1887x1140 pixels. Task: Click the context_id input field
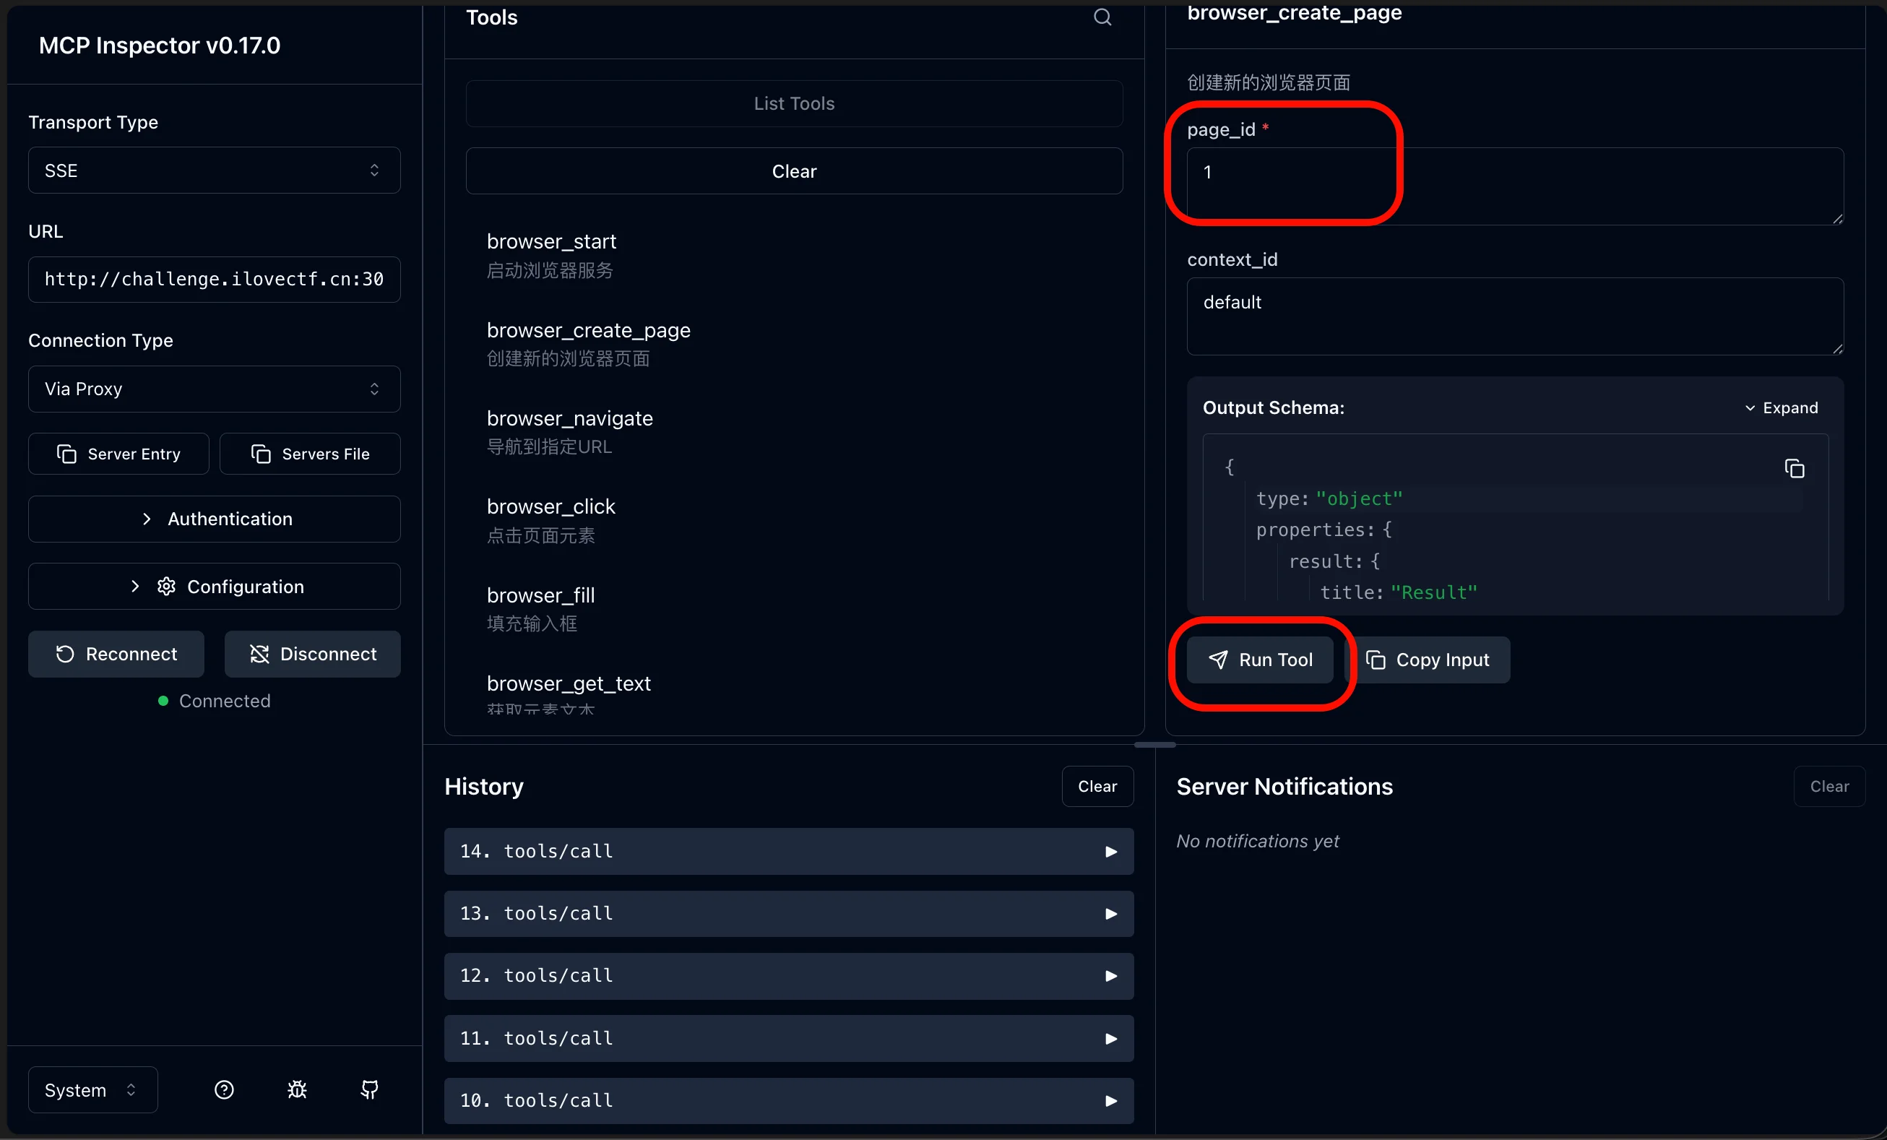coord(1514,316)
